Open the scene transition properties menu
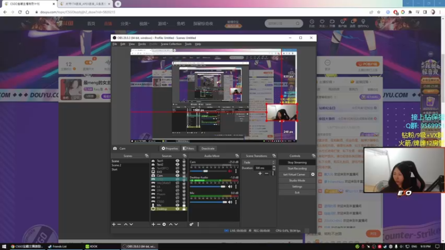This screenshot has width=445, height=250. (x=273, y=173)
